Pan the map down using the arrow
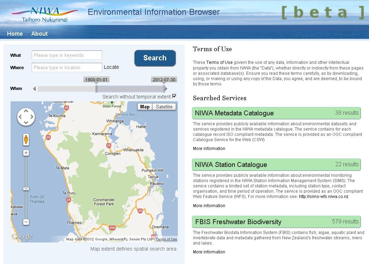The width and height of the screenshot is (369, 264). 26,123
